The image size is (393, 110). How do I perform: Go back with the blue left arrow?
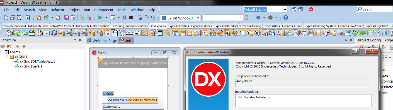[258, 17]
